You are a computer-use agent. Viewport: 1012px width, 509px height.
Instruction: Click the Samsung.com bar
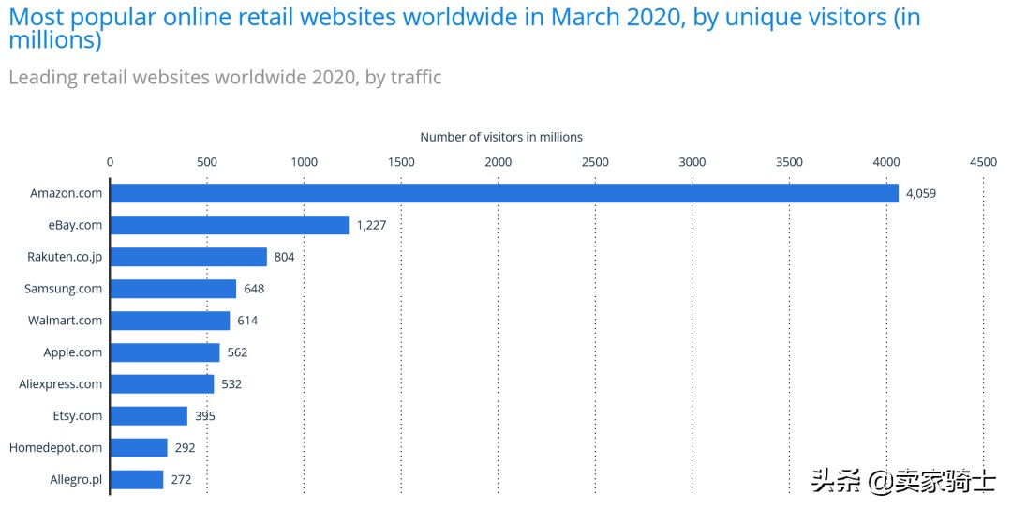173,289
